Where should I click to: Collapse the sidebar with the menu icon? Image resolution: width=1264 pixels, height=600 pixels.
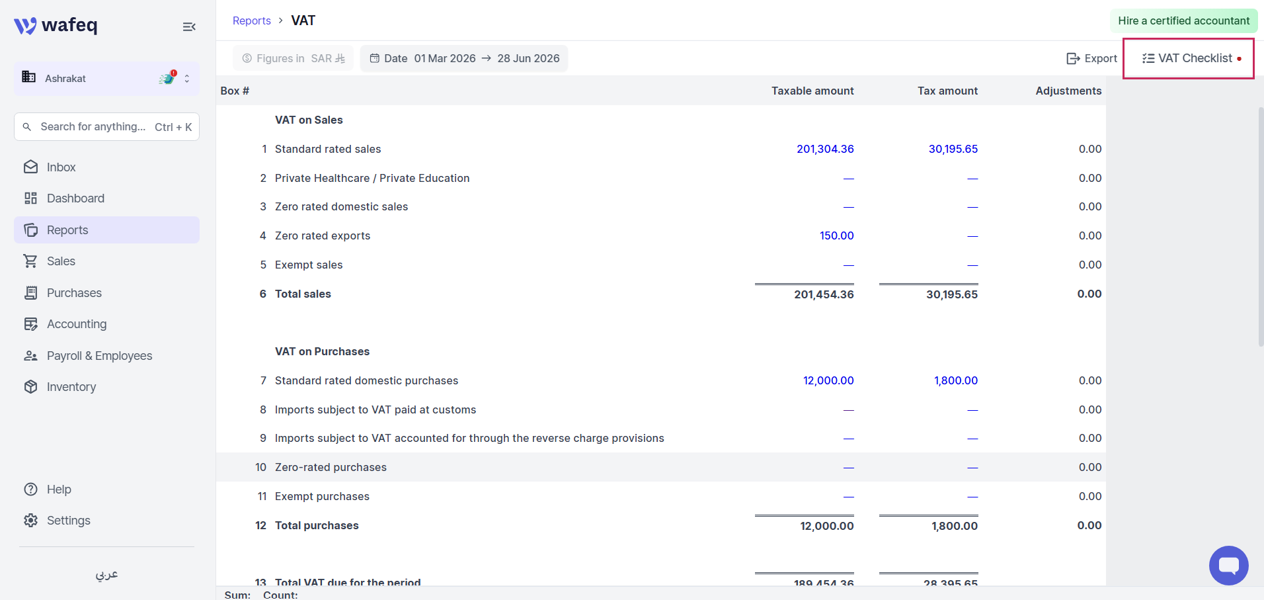click(189, 26)
